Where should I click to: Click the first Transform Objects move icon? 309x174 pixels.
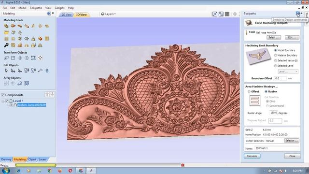[6, 58]
